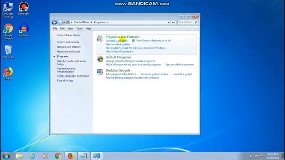The image size is (285, 160).
Task: Expand the arrow after Programs breadcrumb
Action: point(107,22)
